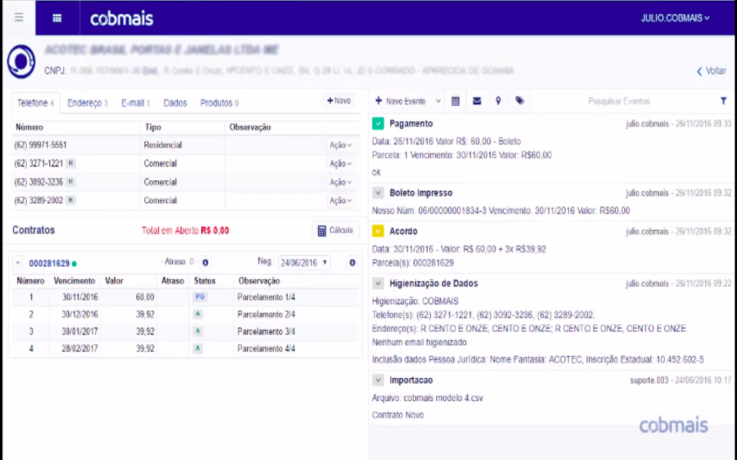Screen dimensions: 737x460
Task: Click the map pin location icon
Action: point(498,101)
